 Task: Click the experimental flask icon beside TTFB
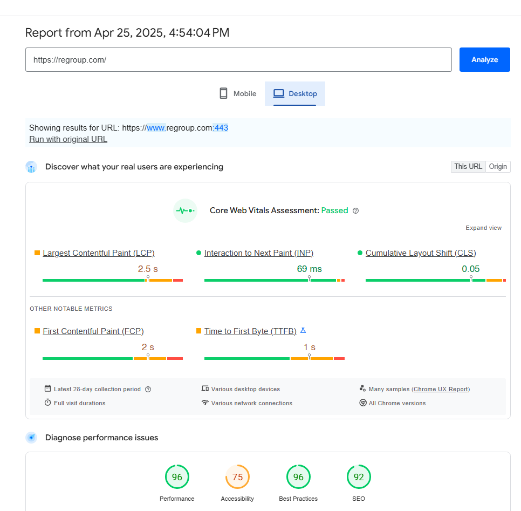[x=303, y=330]
